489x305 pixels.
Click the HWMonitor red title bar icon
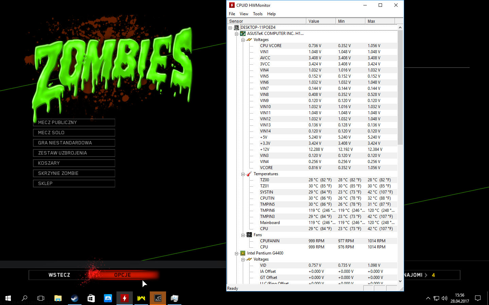click(x=232, y=5)
